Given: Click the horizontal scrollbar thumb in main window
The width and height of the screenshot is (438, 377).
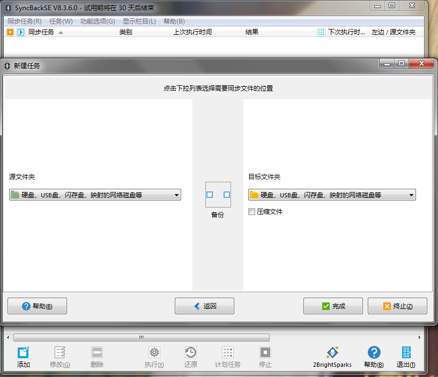Looking at the screenshot, I should [142, 338].
